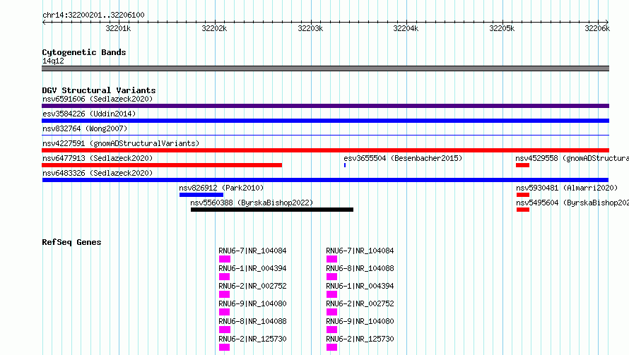Select the 14q12 band label

tap(53, 61)
